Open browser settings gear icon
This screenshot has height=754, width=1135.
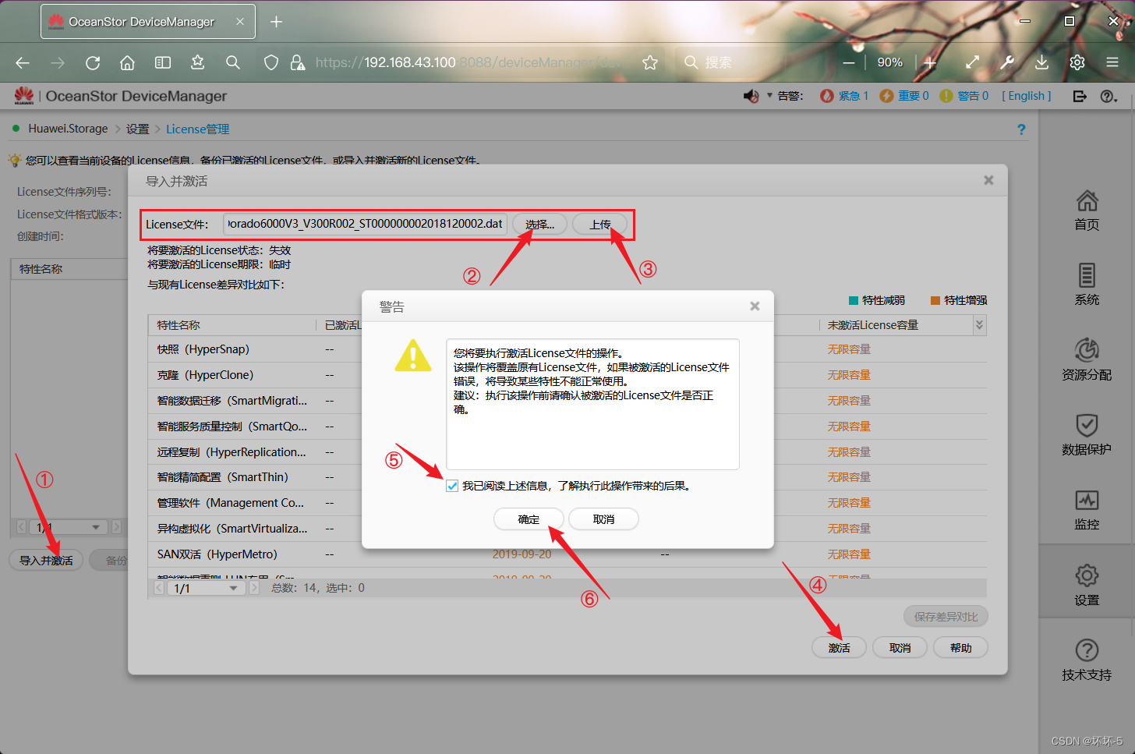click(1077, 62)
